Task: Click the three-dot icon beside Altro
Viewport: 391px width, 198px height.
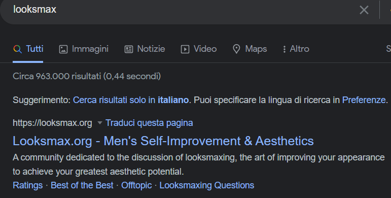Action: (285, 49)
